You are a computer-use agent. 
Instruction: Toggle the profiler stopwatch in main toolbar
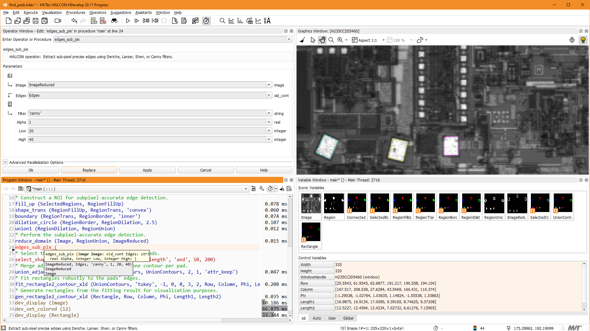(x=206, y=21)
